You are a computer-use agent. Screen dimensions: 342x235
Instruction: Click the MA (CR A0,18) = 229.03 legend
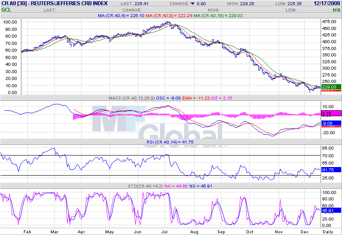point(218,16)
